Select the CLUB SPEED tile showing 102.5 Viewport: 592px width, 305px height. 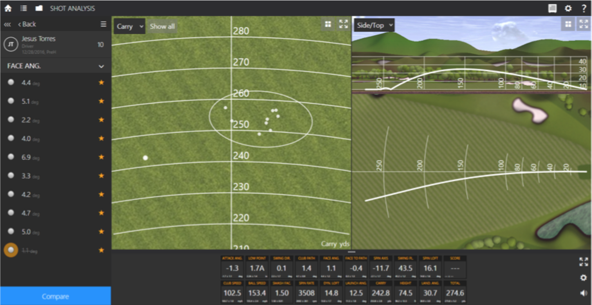(x=232, y=292)
